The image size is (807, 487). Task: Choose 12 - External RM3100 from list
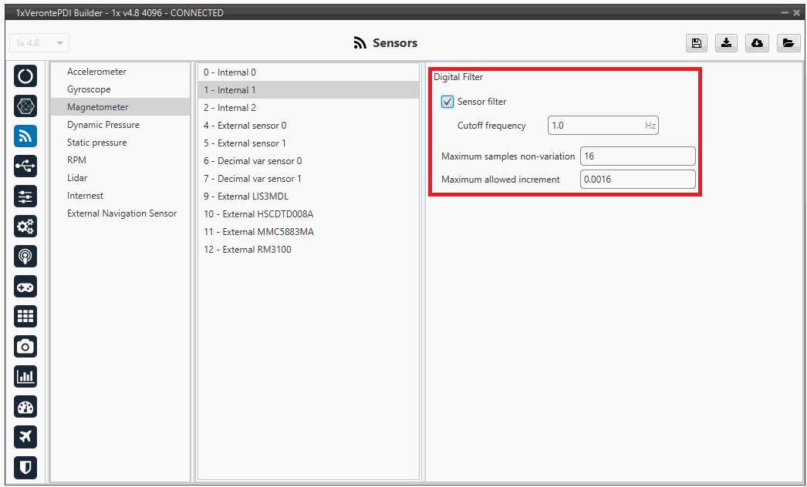tap(248, 250)
